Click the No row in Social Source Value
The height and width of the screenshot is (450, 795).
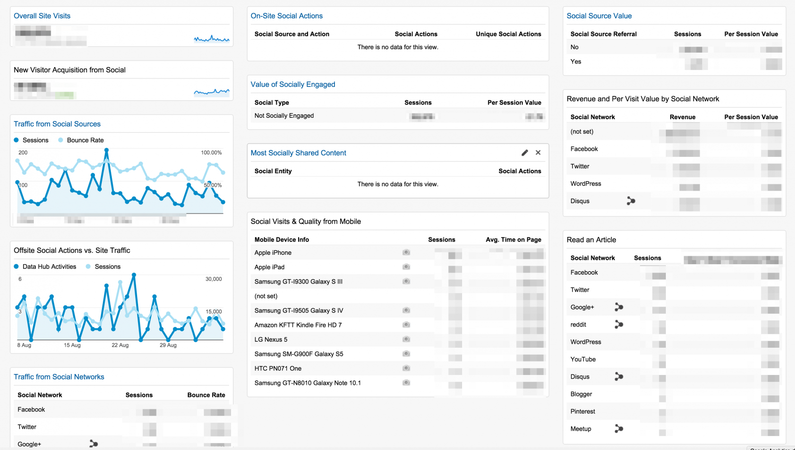click(674, 47)
